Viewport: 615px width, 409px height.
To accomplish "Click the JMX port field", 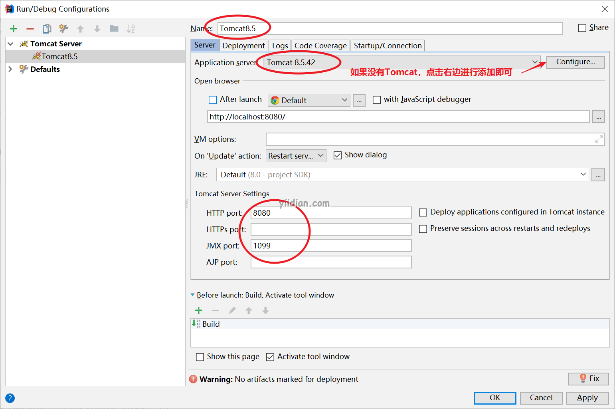I will click(x=331, y=246).
